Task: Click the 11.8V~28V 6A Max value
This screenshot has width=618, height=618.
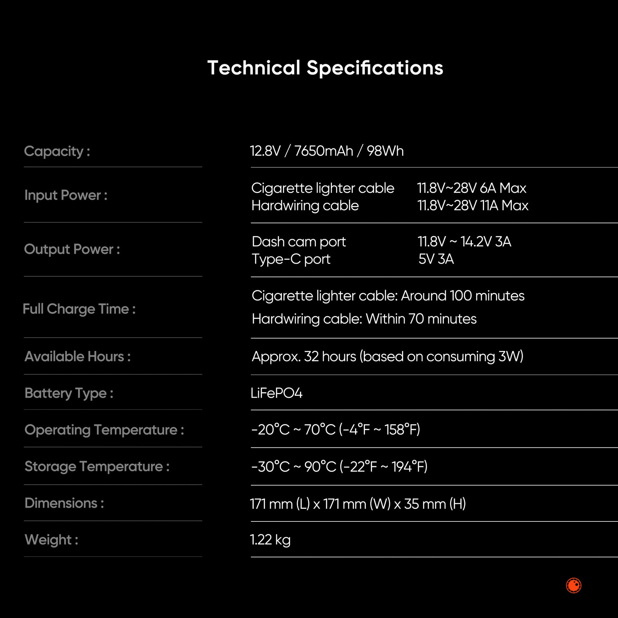Action: (x=472, y=188)
